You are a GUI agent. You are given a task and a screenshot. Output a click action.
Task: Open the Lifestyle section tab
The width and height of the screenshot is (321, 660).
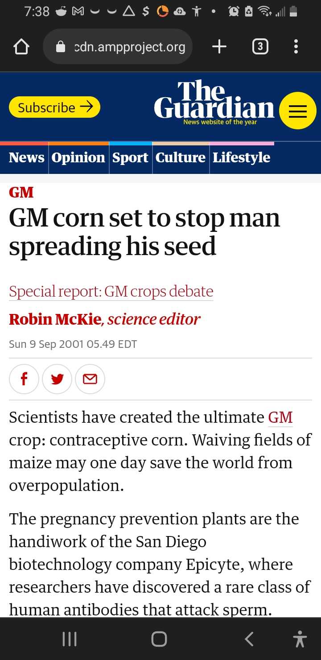point(241,157)
